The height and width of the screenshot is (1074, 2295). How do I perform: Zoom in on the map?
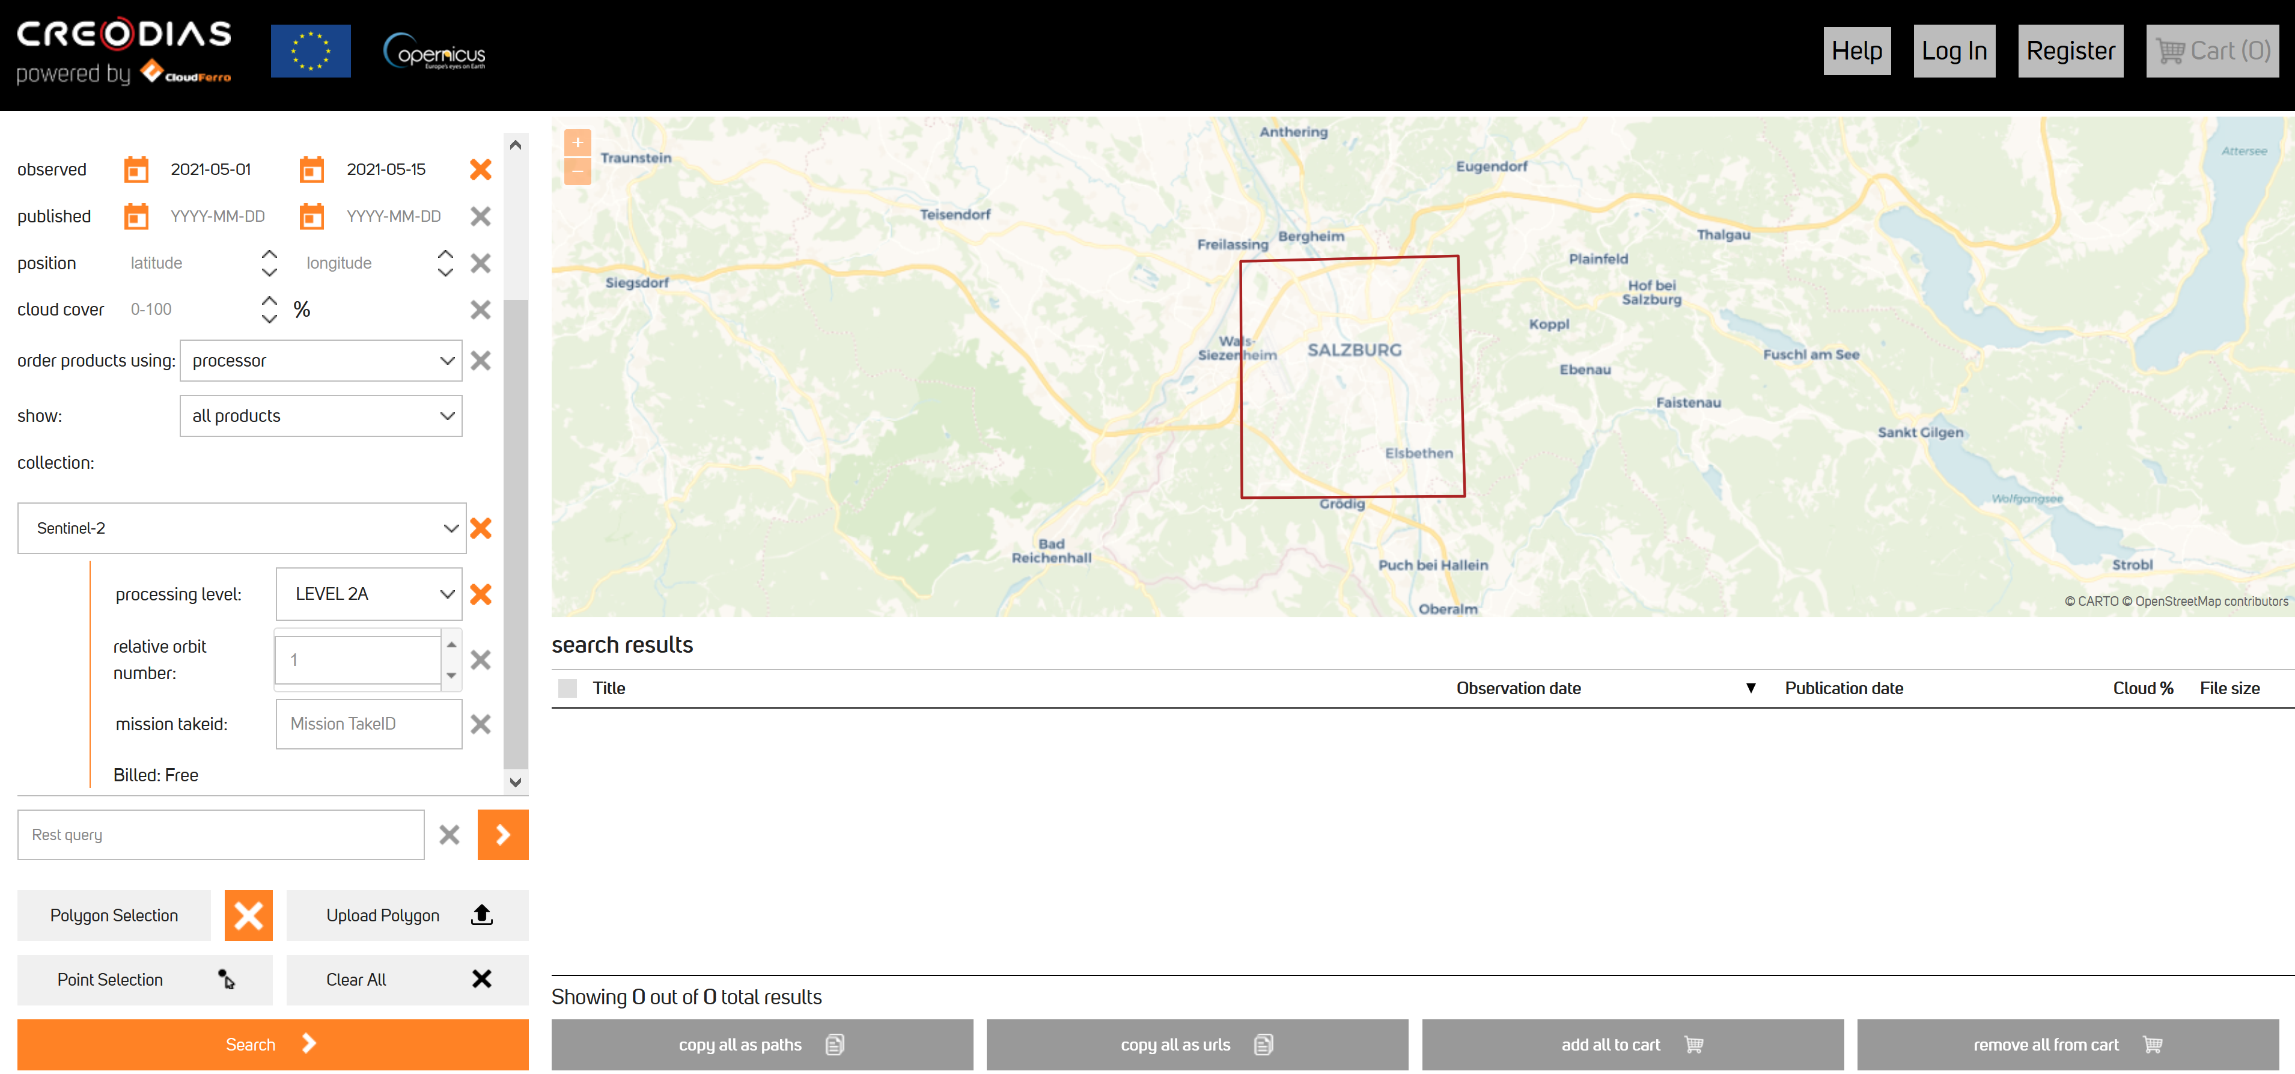(578, 142)
